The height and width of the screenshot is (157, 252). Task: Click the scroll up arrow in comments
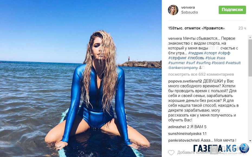tap(250, 37)
